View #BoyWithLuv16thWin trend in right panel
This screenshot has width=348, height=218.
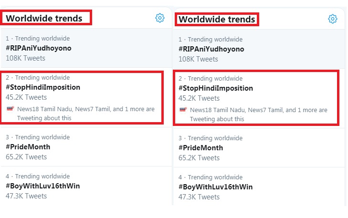point(215,187)
